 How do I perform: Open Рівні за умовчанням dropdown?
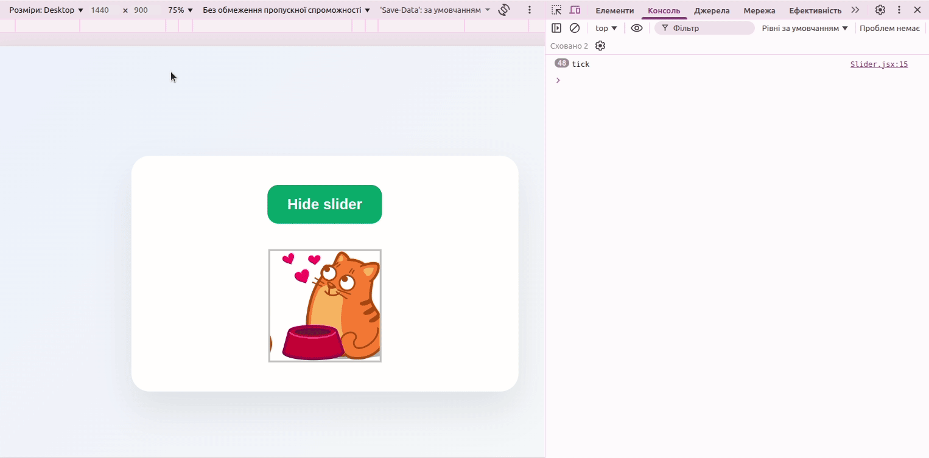[805, 28]
